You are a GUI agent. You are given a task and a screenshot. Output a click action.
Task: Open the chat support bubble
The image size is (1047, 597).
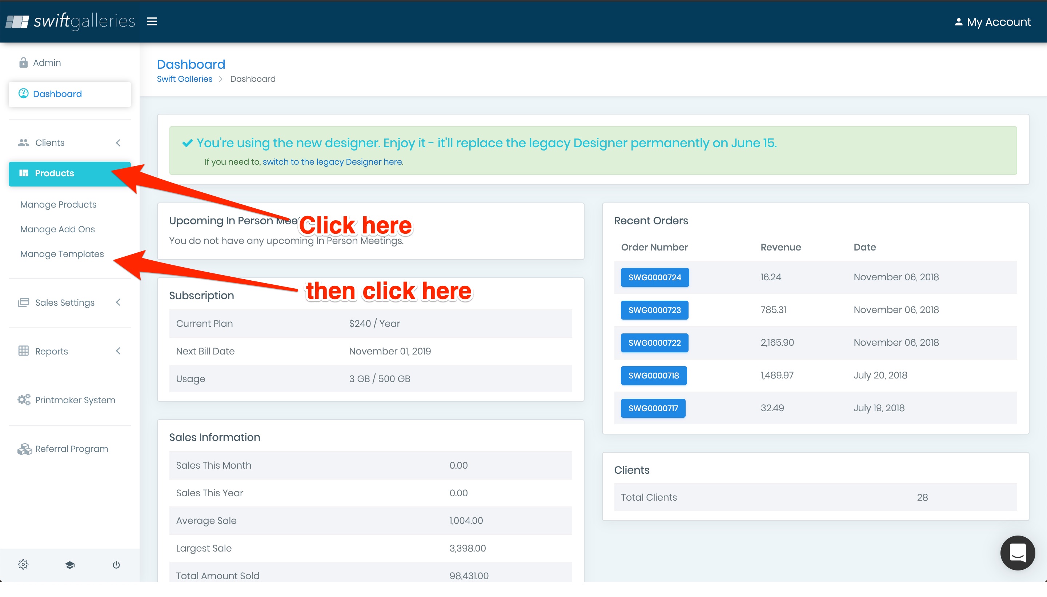pyautogui.click(x=1018, y=553)
